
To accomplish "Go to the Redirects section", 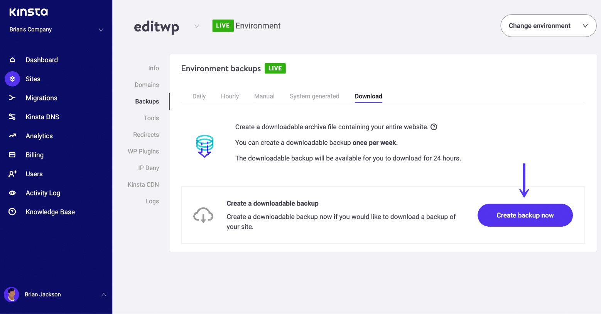I will click(x=146, y=135).
